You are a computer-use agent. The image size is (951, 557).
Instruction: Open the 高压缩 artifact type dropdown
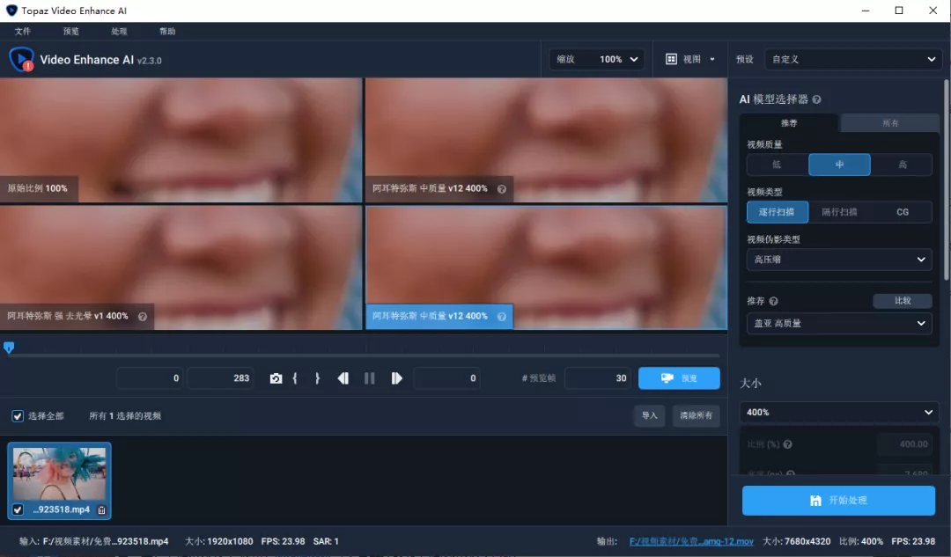click(x=839, y=260)
